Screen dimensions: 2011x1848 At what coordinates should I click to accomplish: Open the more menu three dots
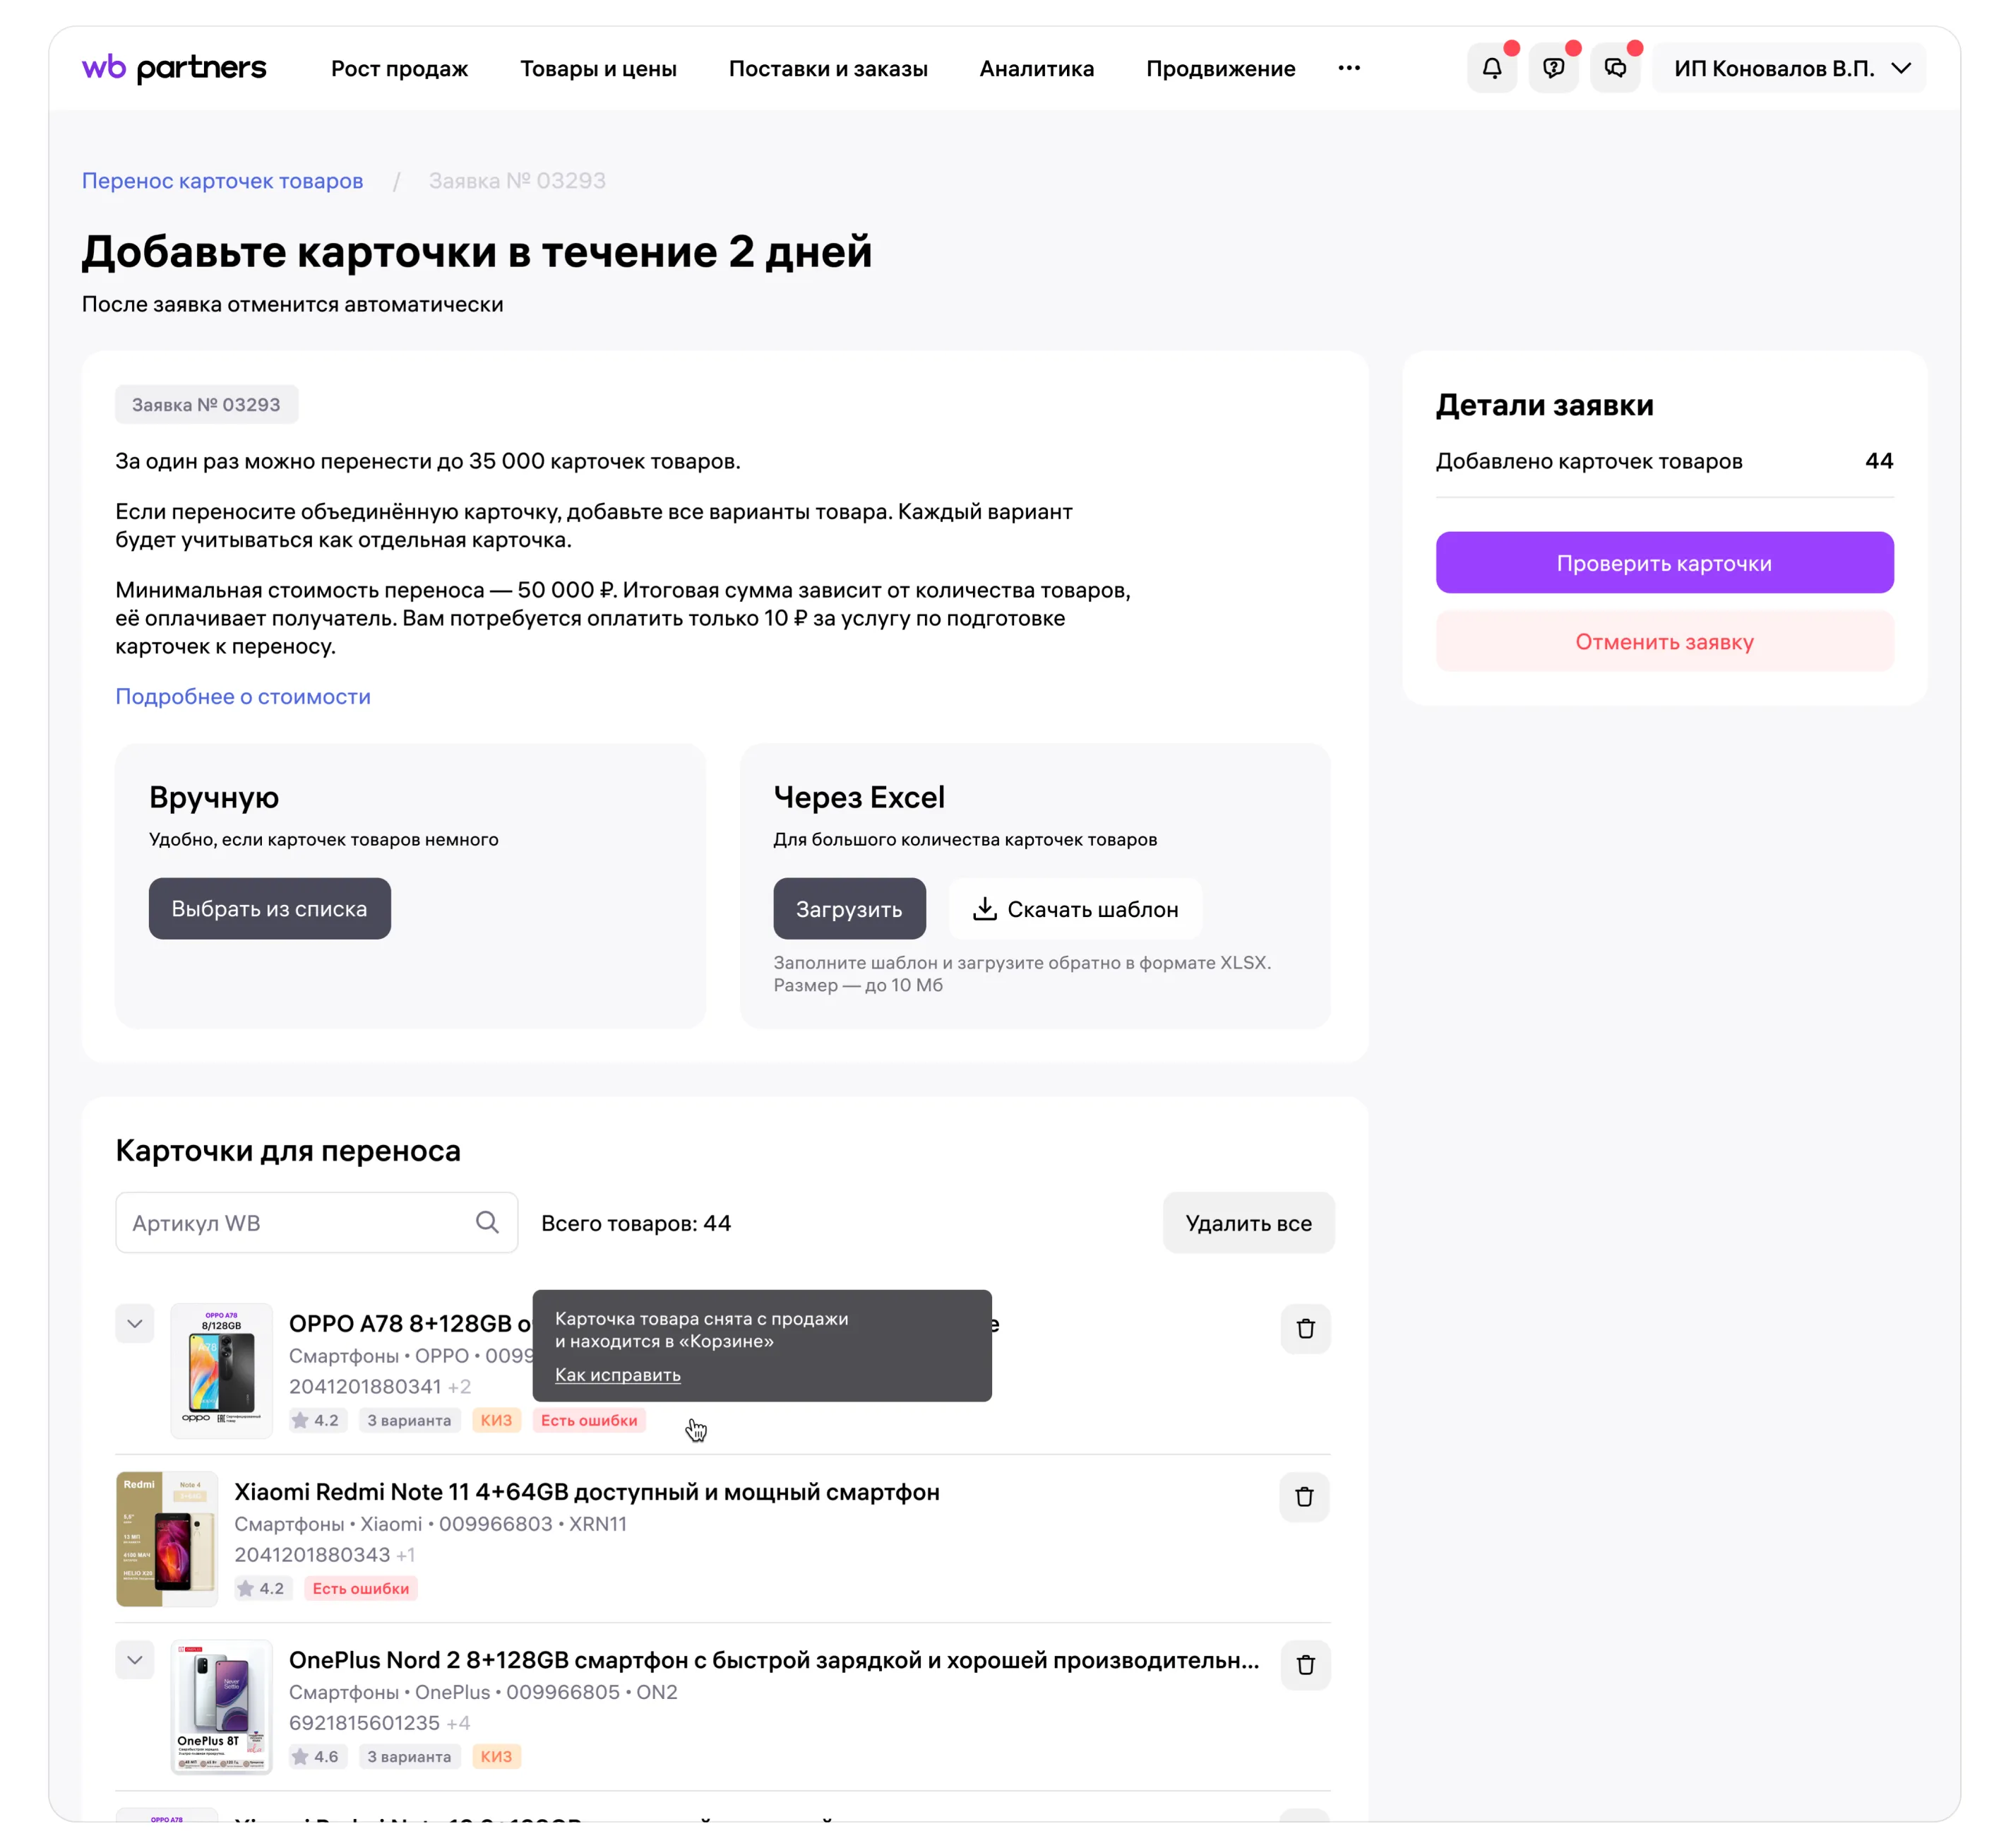point(1349,68)
